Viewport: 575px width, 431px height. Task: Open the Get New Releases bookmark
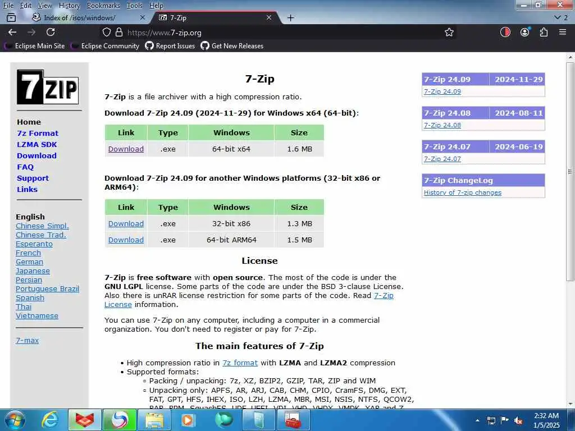(x=232, y=46)
